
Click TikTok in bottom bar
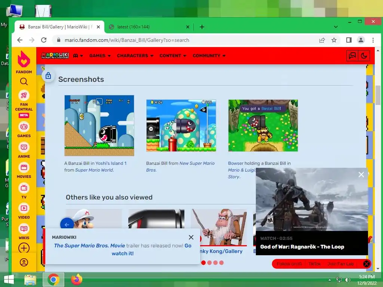click(314, 264)
